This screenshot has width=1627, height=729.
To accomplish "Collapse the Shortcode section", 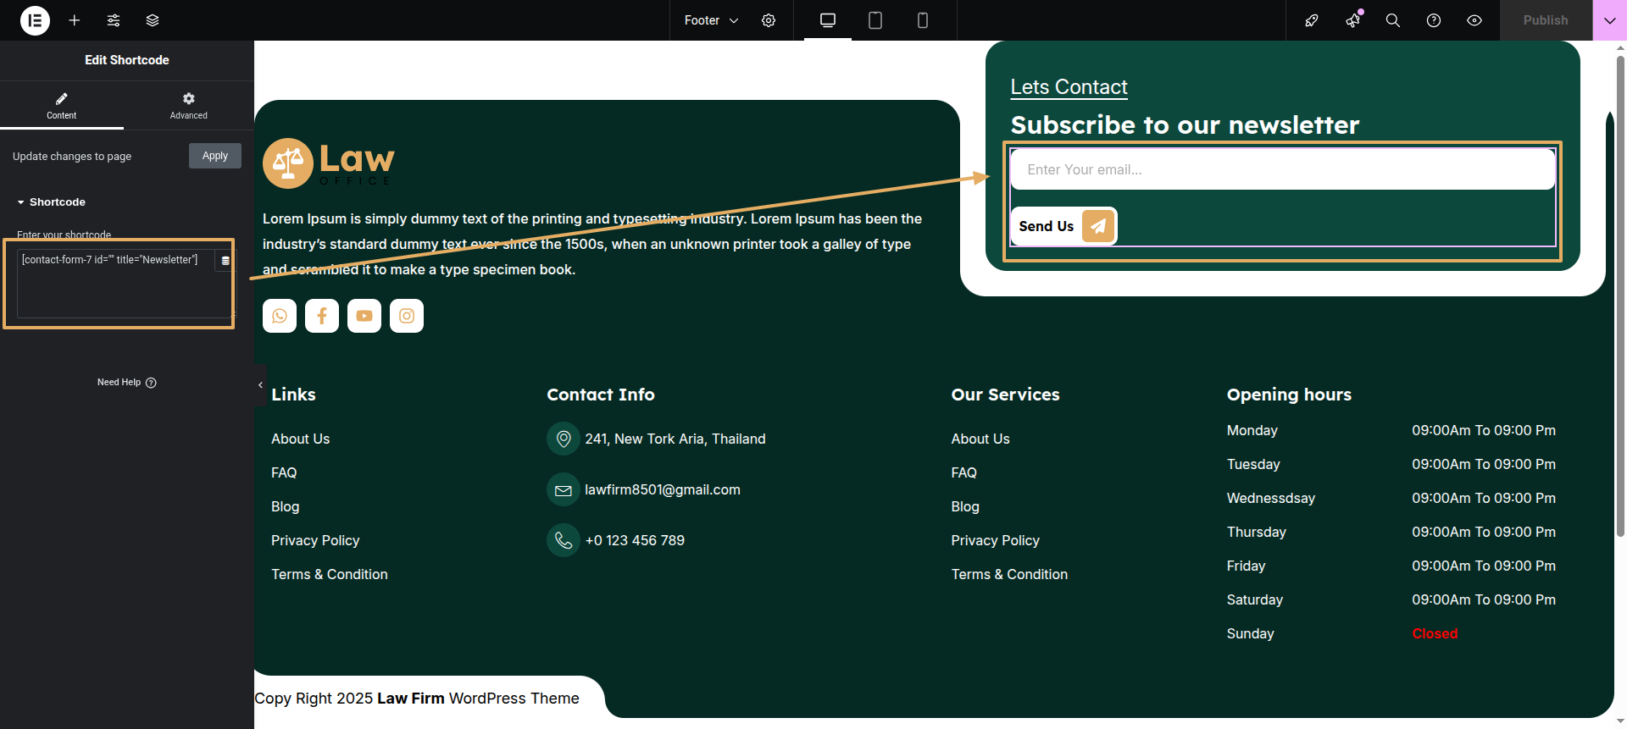I will [51, 202].
